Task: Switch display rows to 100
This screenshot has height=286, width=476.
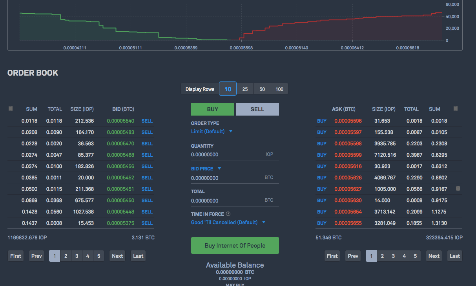Action: coord(279,89)
